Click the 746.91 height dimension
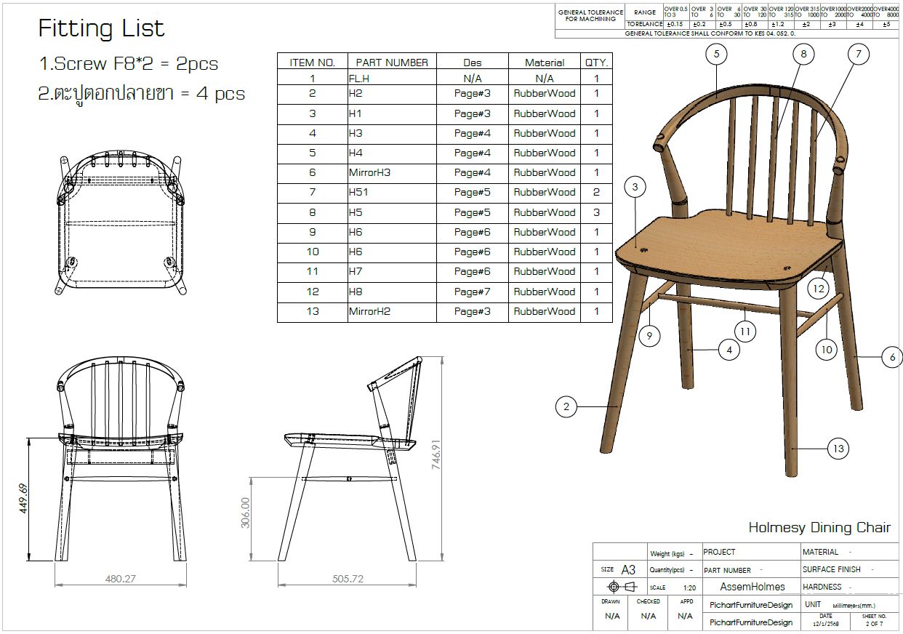Viewport: 903px width, 634px height. click(436, 455)
